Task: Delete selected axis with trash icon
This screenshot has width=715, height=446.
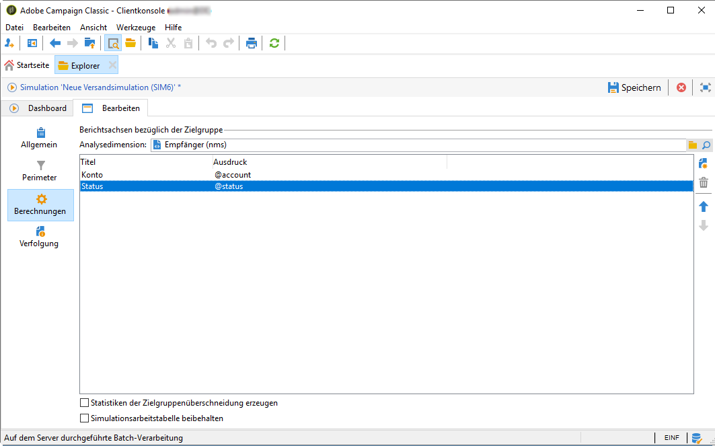Action: [704, 183]
